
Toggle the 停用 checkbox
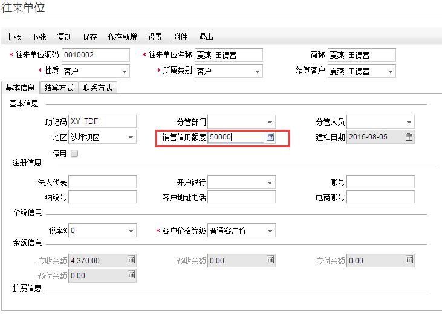pos(74,153)
